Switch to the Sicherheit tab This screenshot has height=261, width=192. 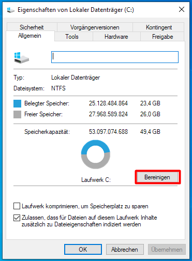[x=32, y=27]
